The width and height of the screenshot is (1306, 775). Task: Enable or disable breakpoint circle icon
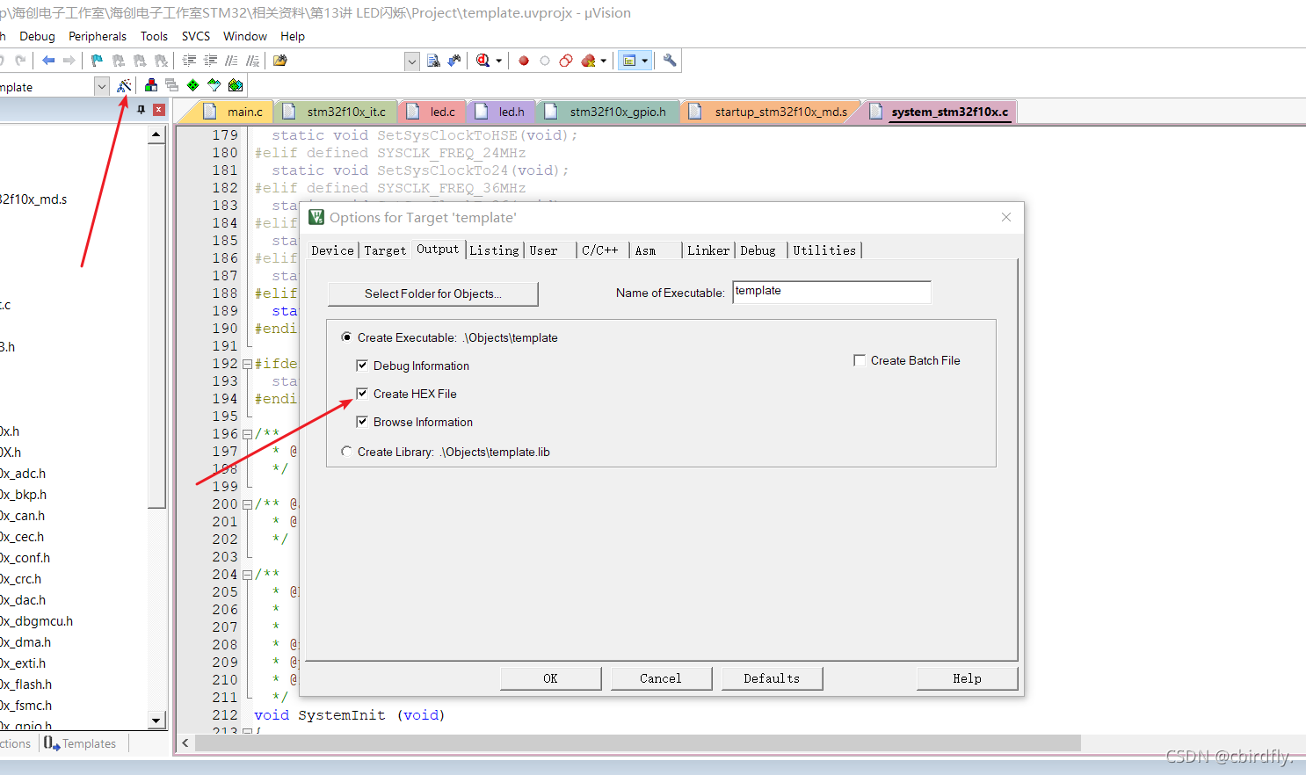pyautogui.click(x=545, y=61)
